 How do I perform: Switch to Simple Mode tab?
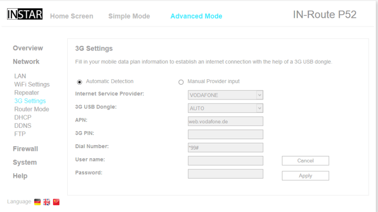click(129, 16)
